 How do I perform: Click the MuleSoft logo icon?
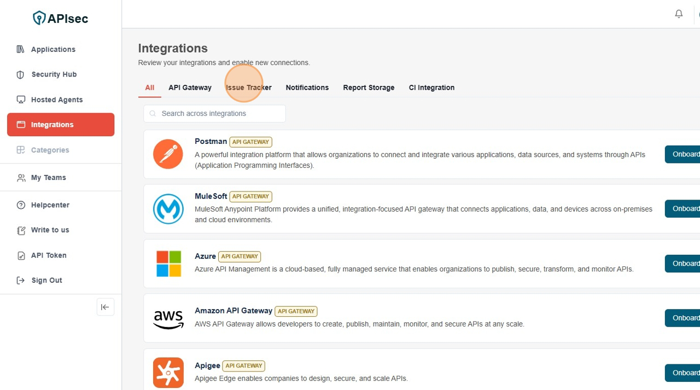[x=168, y=209]
